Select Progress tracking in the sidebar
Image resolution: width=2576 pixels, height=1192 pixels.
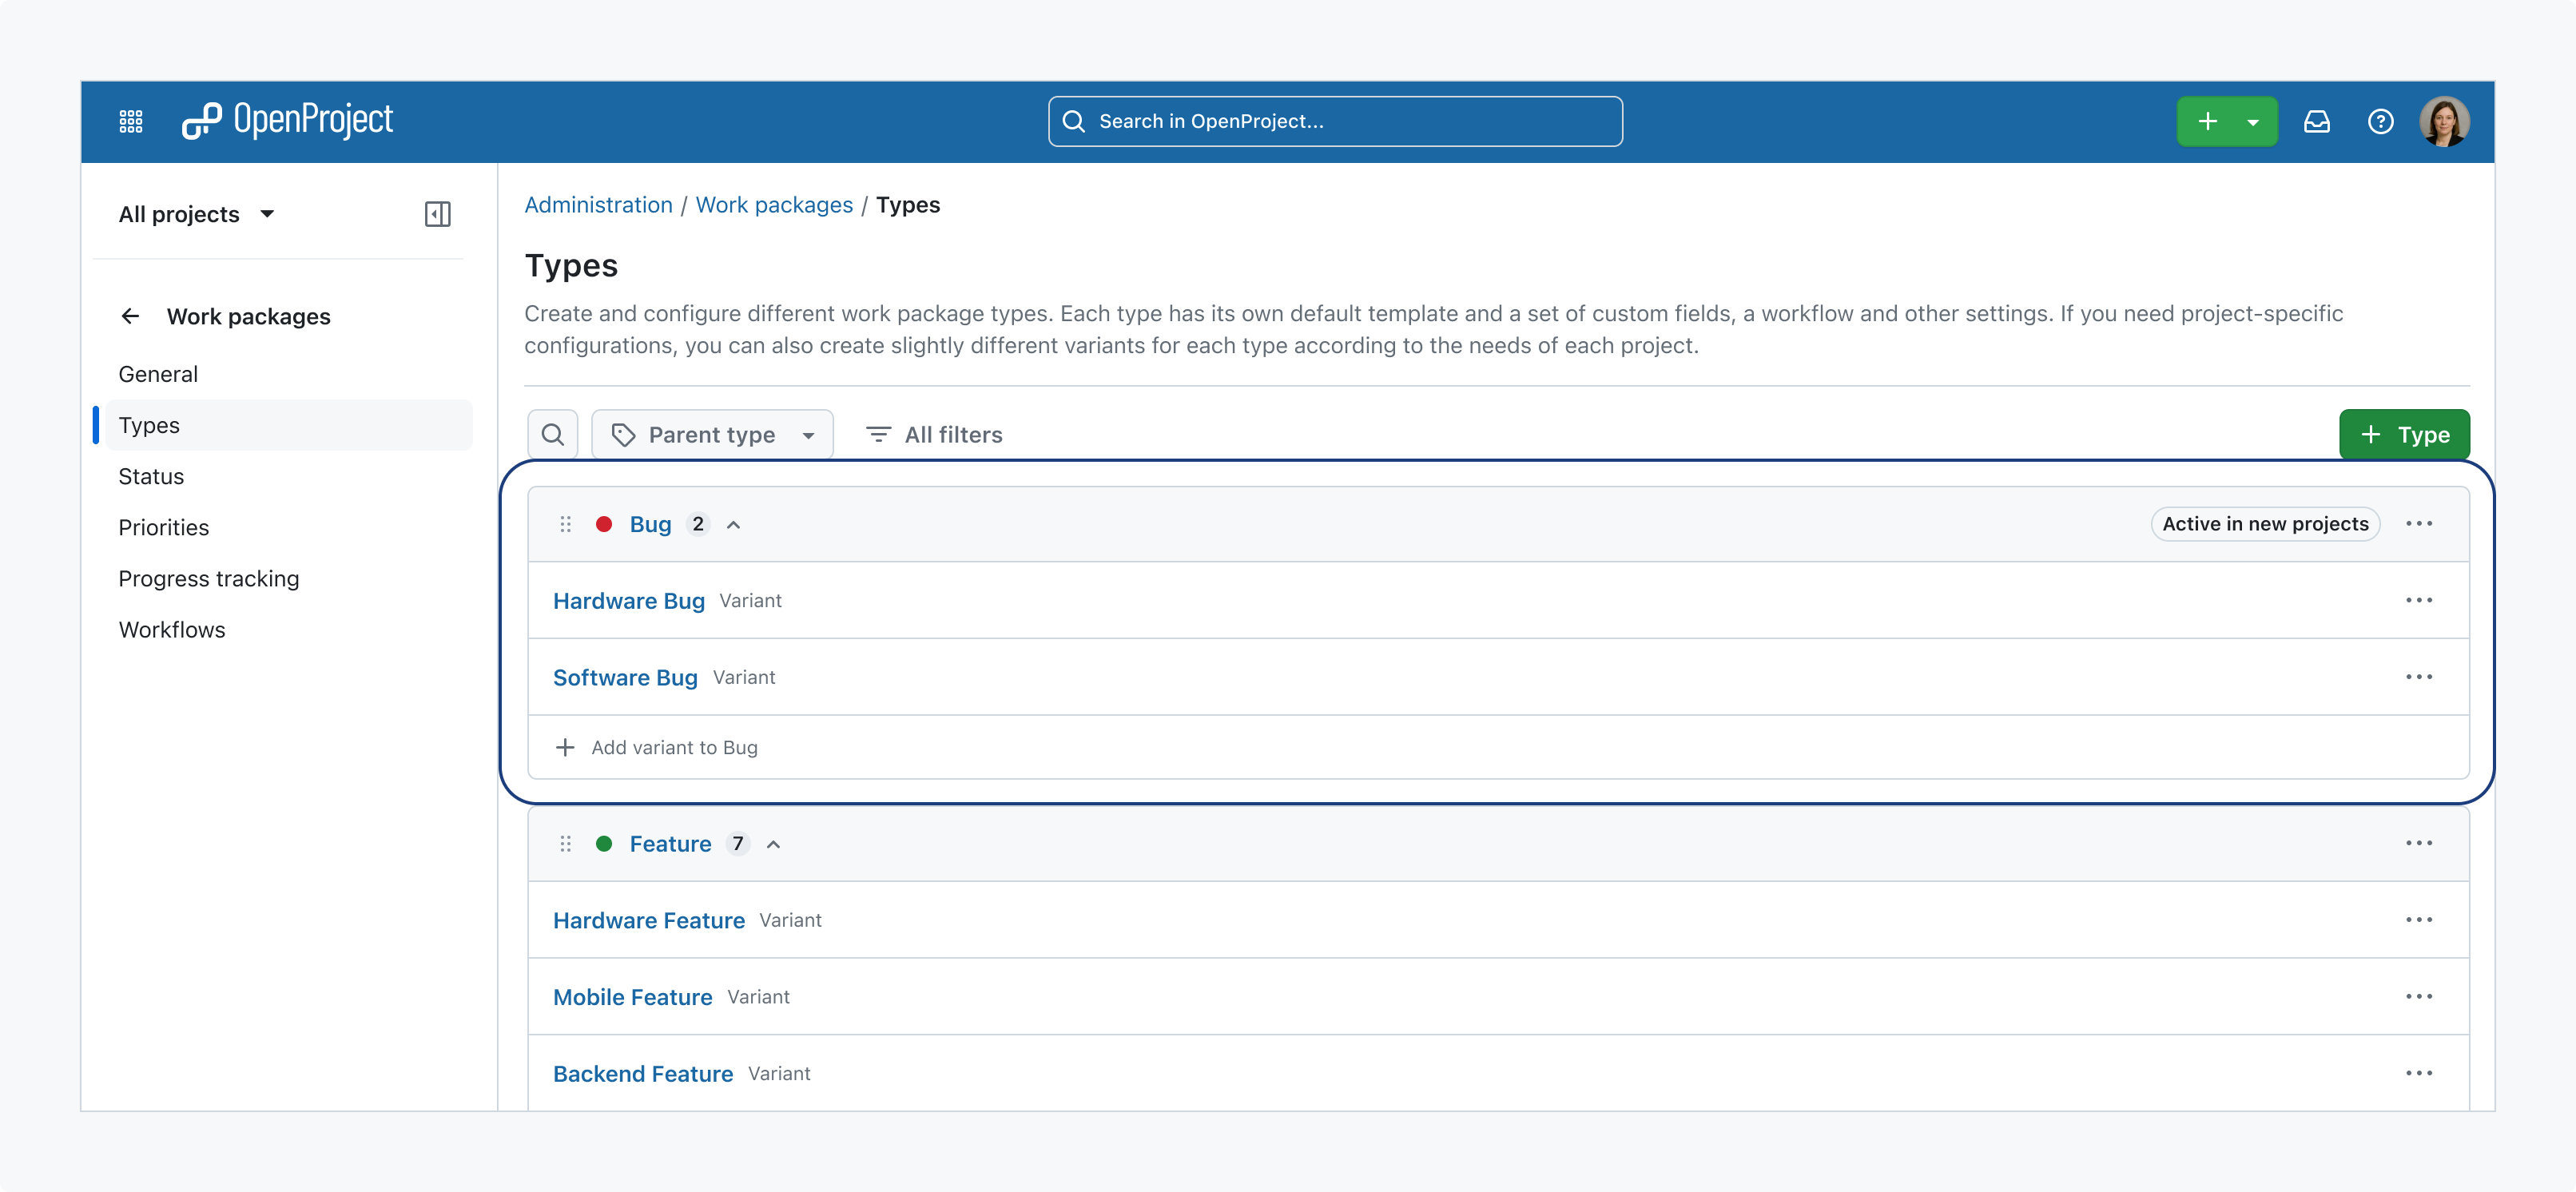point(208,578)
